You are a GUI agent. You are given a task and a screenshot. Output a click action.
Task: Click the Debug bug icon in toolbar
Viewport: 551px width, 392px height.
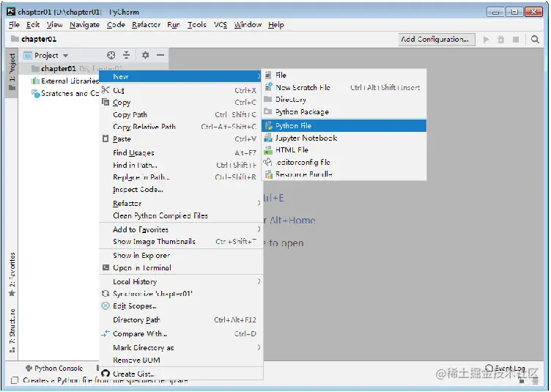pyautogui.click(x=500, y=40)
